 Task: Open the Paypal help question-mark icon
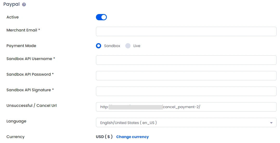pos(24,5)
